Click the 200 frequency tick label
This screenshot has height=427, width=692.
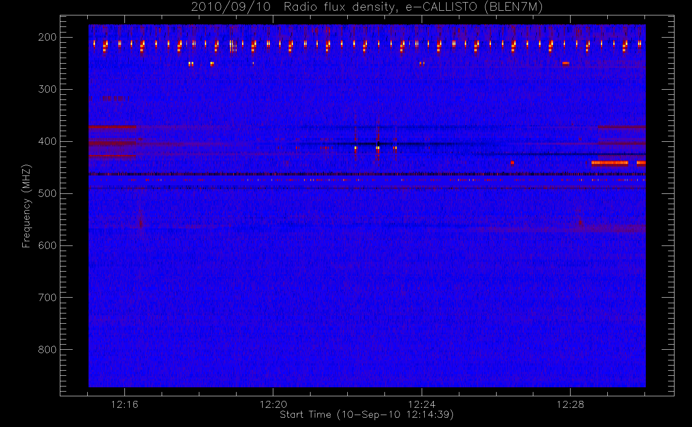47,37
